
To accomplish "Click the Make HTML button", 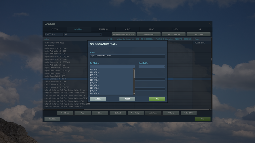I will click(x=188, y=113).
